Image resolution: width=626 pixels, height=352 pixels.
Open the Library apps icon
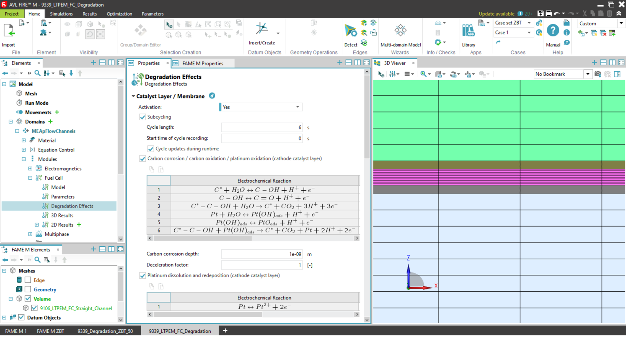click(x=469, y=30)
